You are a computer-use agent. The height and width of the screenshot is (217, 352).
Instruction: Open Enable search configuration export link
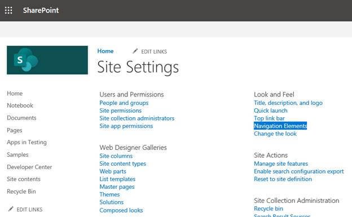299,171
